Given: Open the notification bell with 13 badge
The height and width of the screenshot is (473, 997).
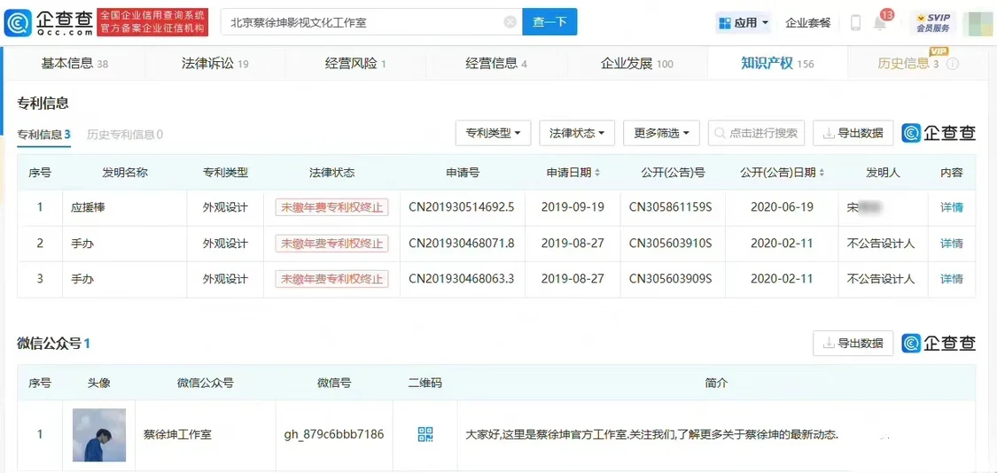Looking at the screenshot, I should (881, 21).
